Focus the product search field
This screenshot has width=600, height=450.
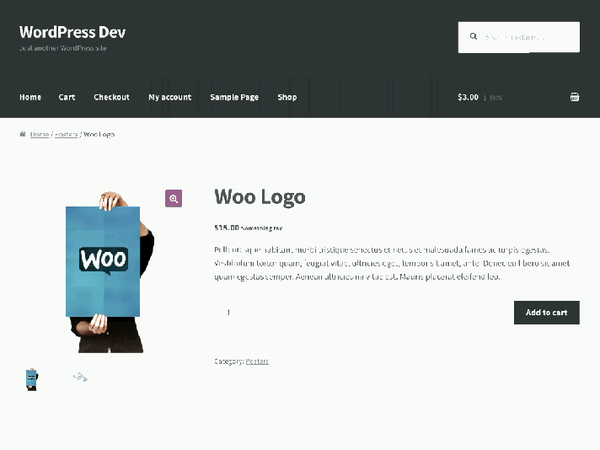[x=519, y=37]
